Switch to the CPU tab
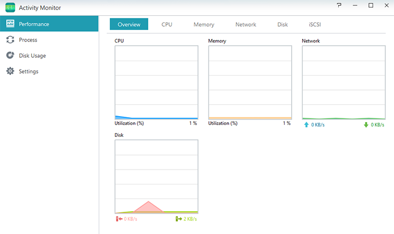The image size is (394, 234). click(167, 25)
